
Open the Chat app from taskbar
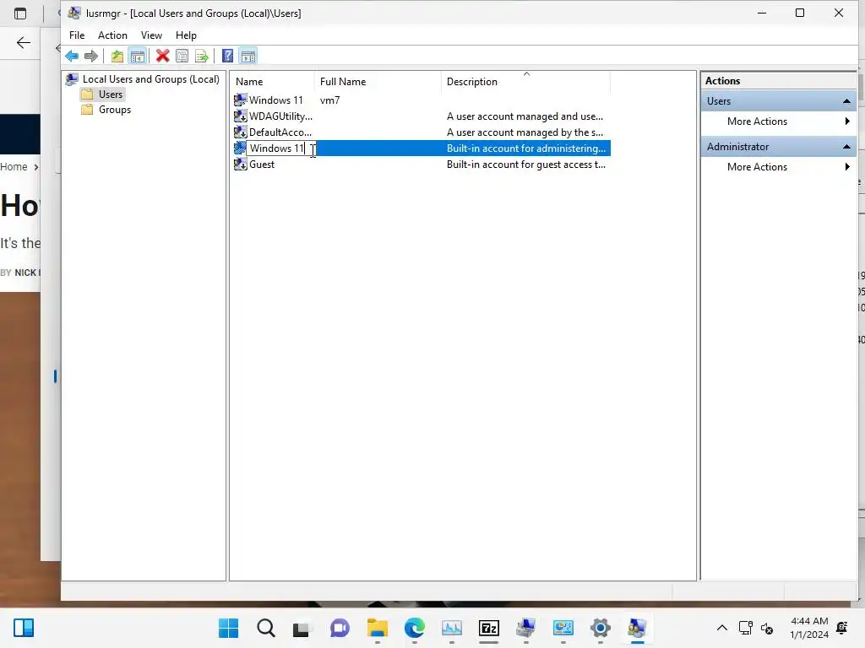coord(340,628)
